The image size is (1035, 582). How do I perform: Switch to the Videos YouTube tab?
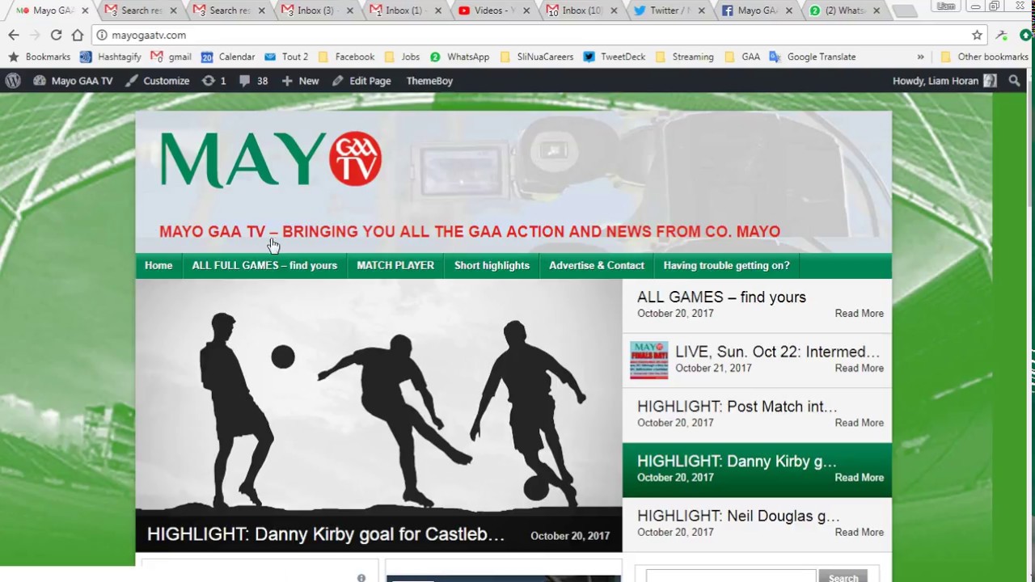(493, 11)
